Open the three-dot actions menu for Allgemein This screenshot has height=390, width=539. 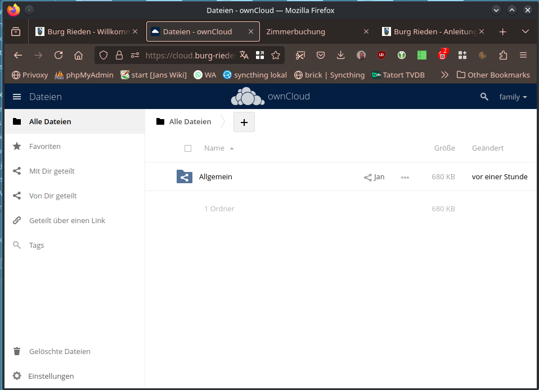pos(405,177)
